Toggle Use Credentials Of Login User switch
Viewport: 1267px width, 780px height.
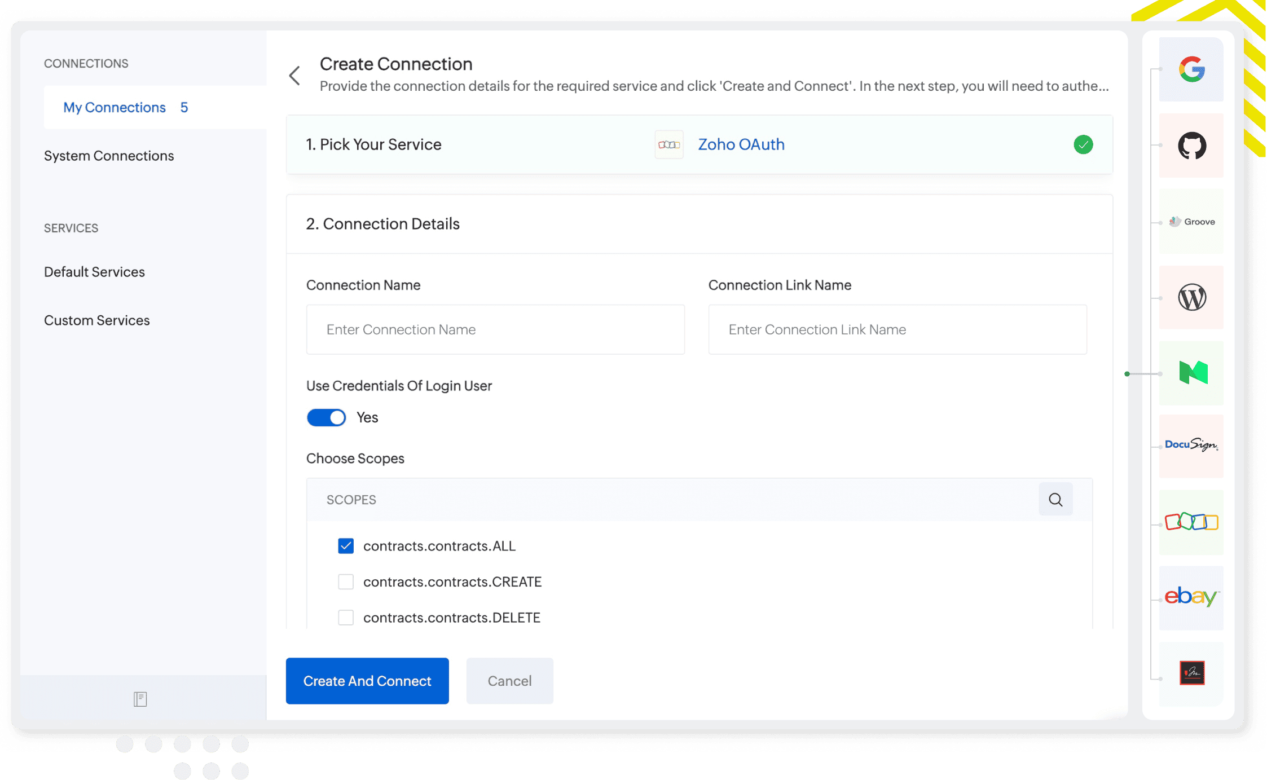pos(326,418)
